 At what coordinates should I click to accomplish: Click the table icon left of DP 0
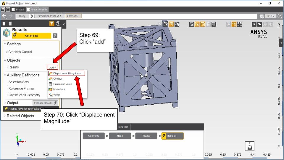[x=262, y=16]
